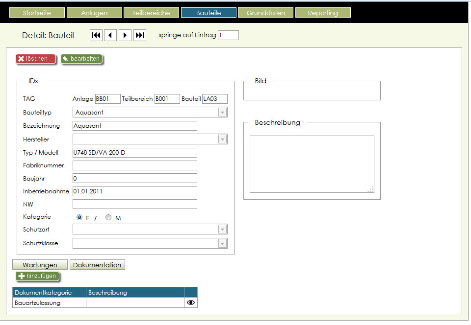Add a new document with hinzufügen

pyautogui.click(x=38, y=276)
